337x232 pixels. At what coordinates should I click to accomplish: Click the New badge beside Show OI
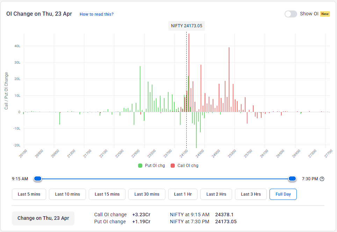click(324, 14)
